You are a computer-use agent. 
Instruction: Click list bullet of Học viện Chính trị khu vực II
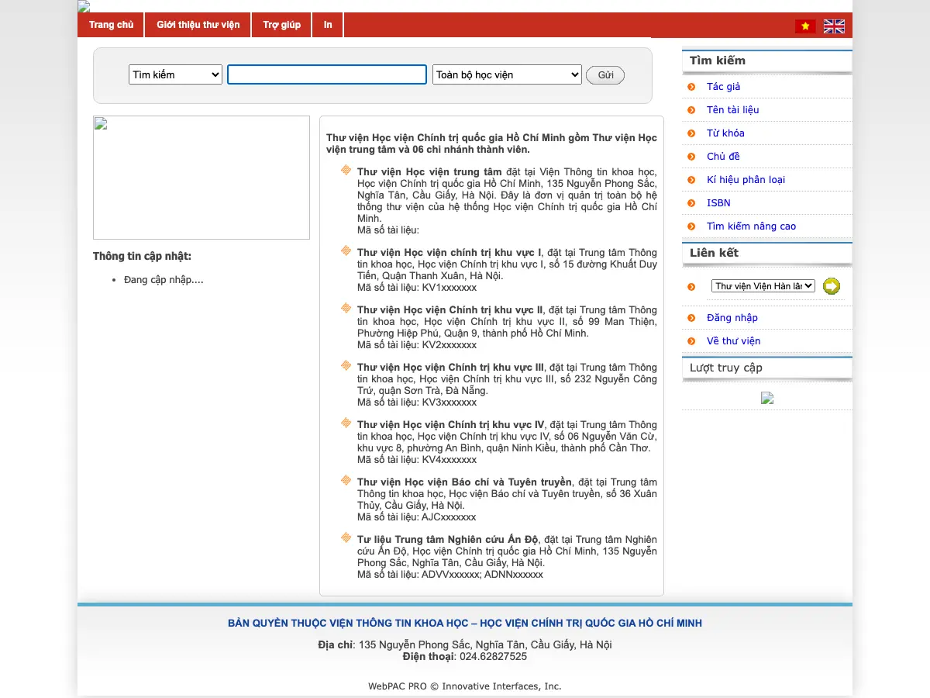[x=346, y=308]
